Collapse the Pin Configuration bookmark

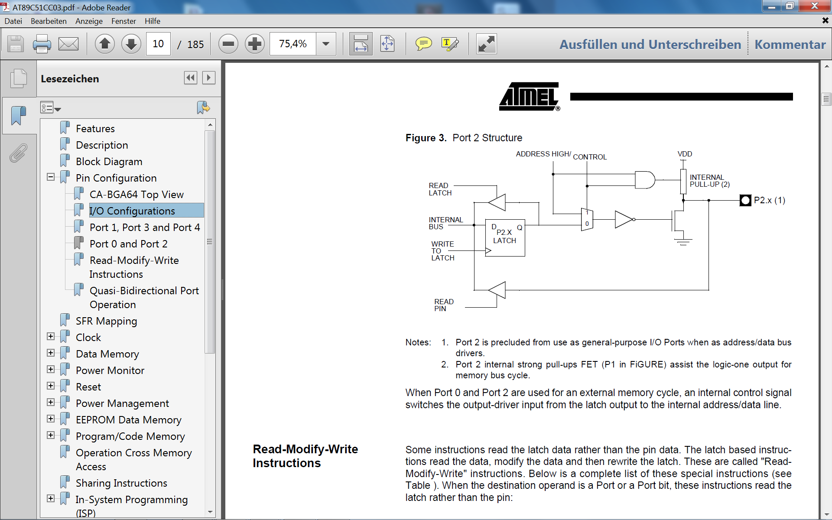(x=51, y=177)
